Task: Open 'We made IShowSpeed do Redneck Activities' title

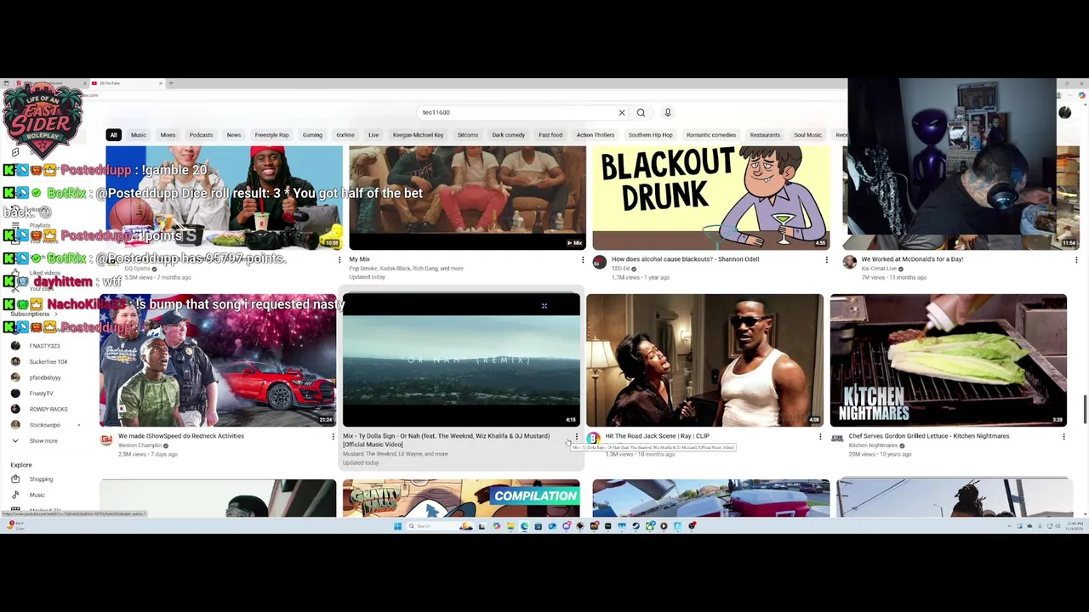Action: (181, 436)
